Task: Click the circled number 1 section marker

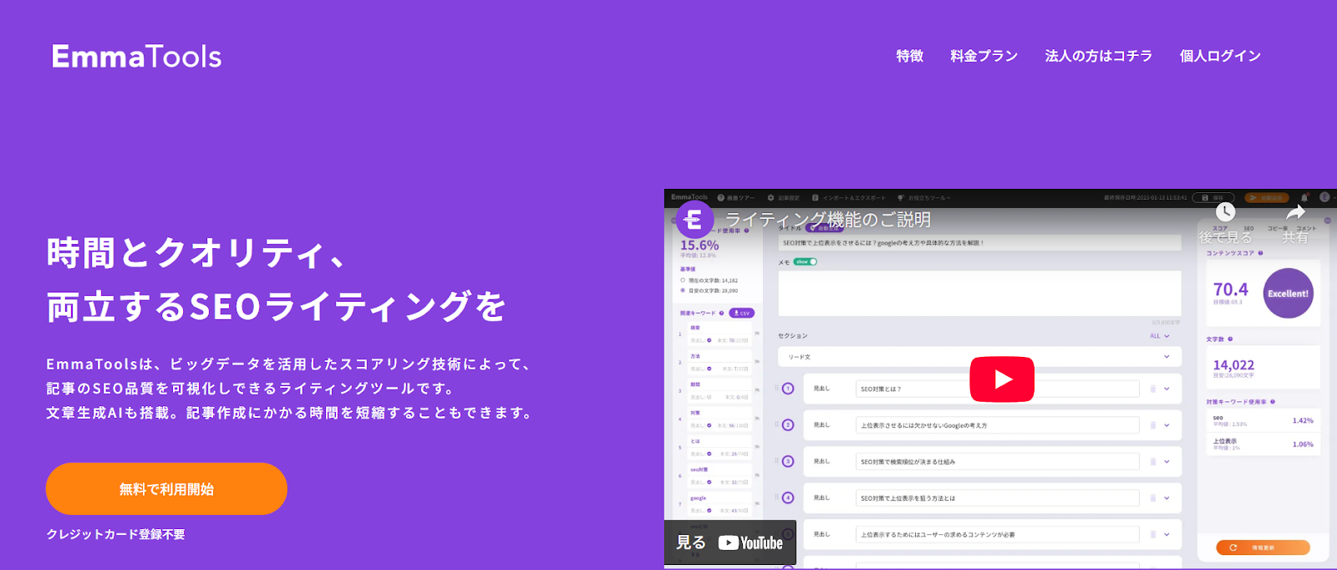Action: [787, 389]
